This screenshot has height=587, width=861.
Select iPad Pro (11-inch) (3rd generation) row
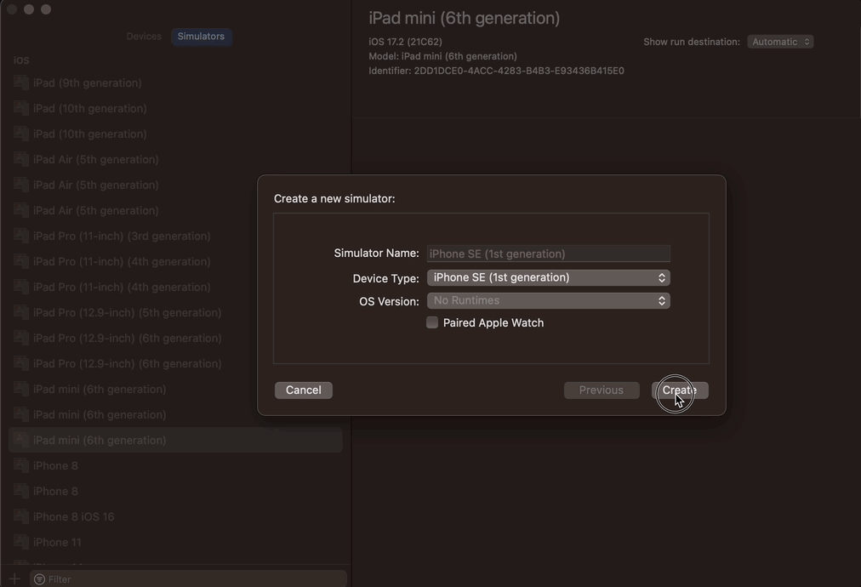(176, 236)
